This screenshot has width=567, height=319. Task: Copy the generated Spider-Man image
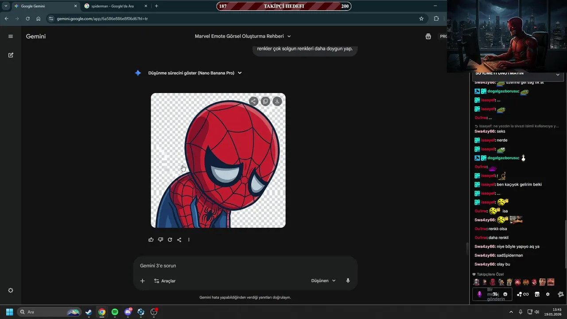click(265, 101)
